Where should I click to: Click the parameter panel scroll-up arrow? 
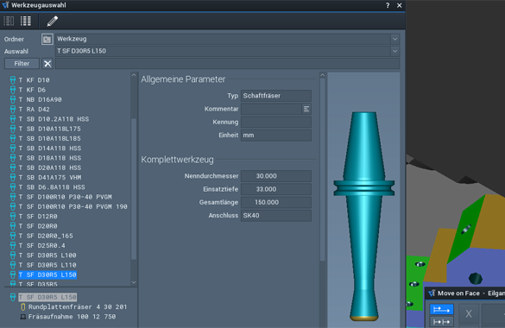(322, 75)
